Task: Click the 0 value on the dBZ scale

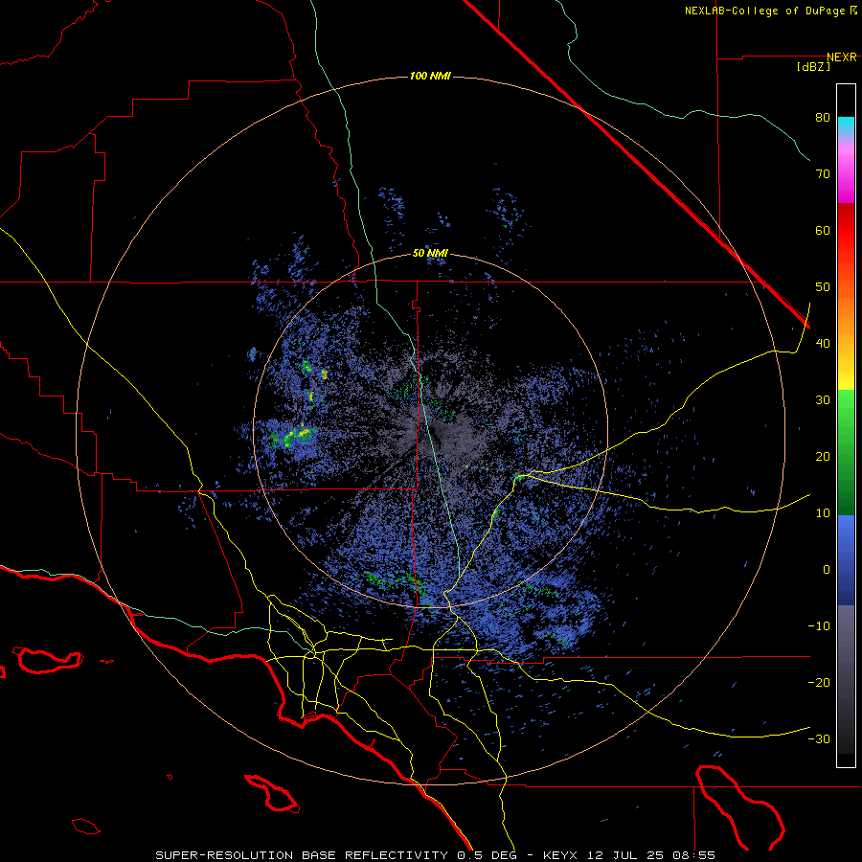Action: pos(827,570)
